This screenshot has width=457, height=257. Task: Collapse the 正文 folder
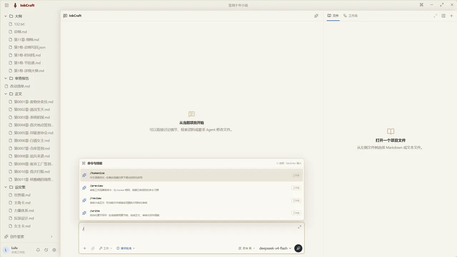point(6,94)
